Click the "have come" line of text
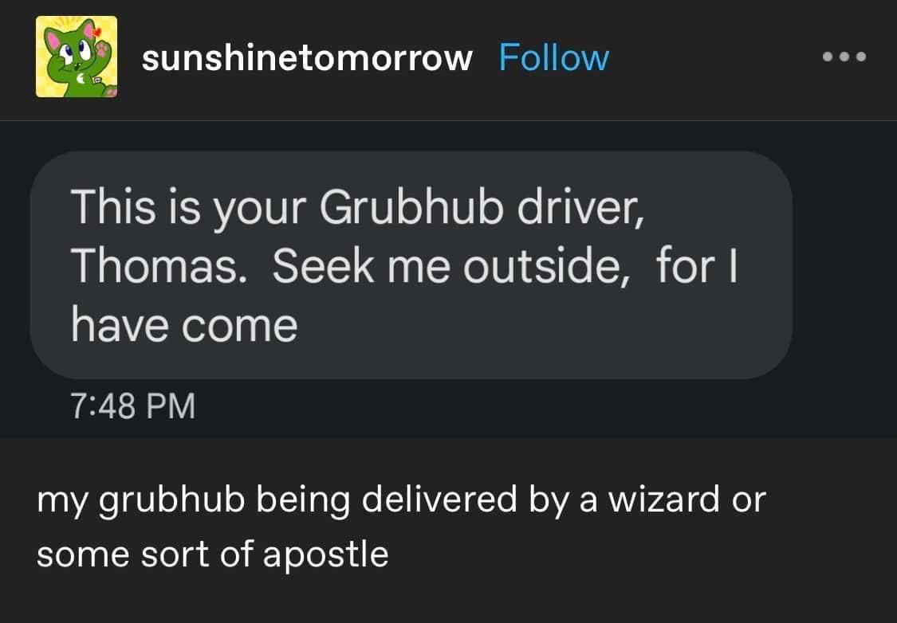This screenshot has width=897, height=623. [184, 326]
